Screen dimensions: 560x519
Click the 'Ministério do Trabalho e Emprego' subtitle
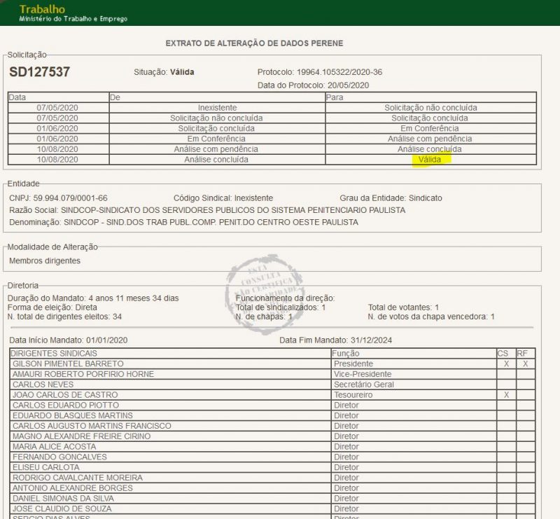(73, 19)
